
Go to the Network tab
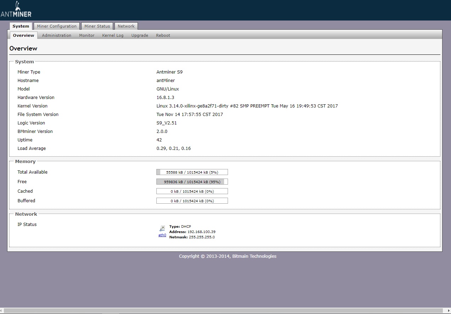pyautogui.click(x=126, y=26)
